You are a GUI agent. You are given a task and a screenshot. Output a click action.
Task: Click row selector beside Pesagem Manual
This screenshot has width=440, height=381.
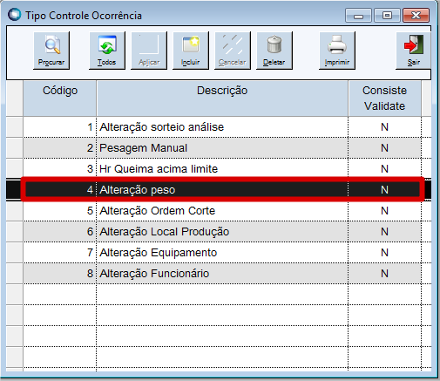tap(15, 148)
